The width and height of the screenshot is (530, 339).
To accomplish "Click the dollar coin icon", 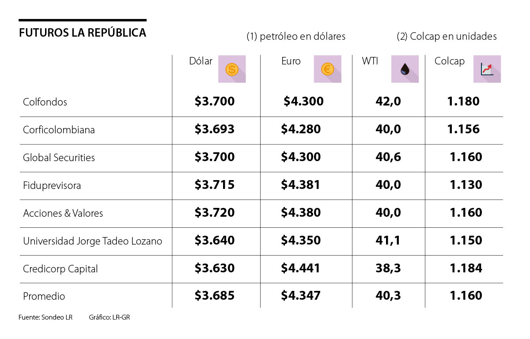I will click(232, 69).
